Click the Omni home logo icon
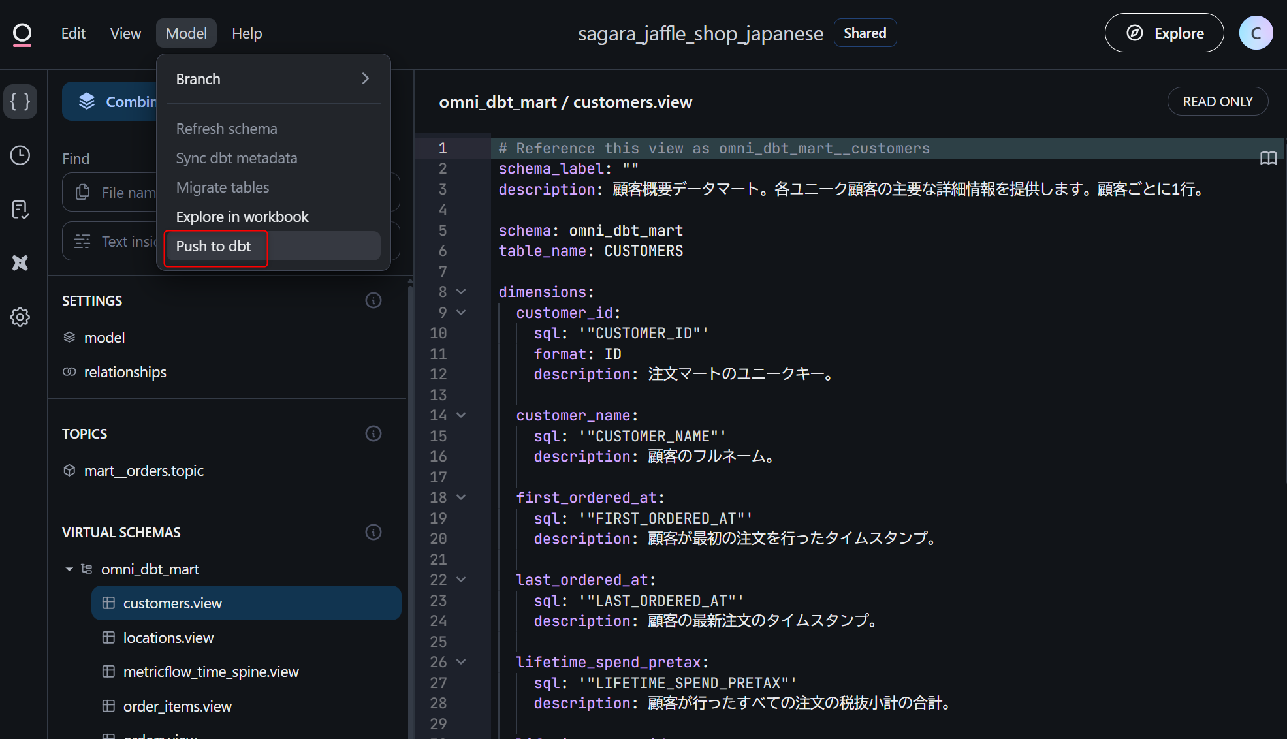 22,33
